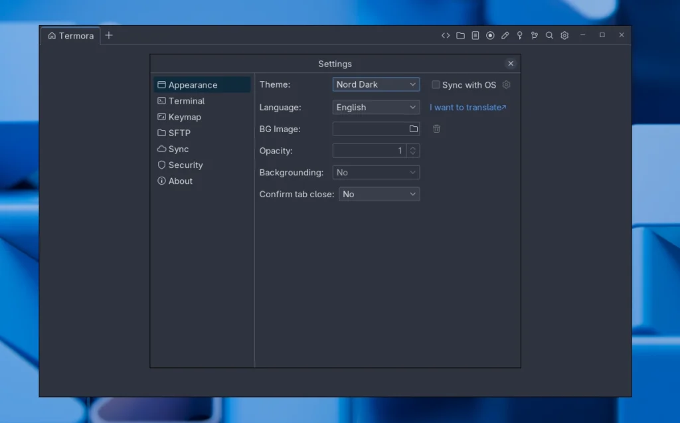Browse for a BG Image file
The width and height of the screenshot is (680, 423).
[x=413, y=129]
